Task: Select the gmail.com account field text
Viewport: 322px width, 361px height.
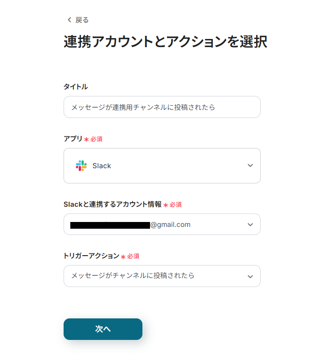Action: point(171,225)
